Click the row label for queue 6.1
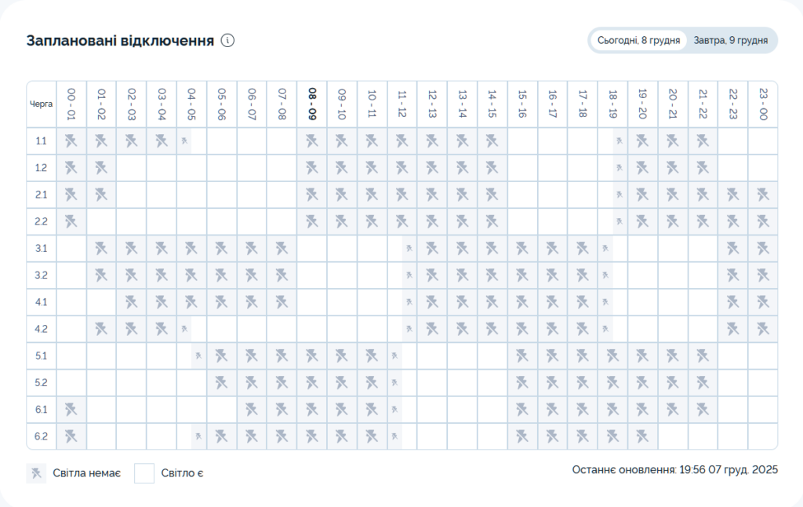Image resolution: width=803 pixels, height=507 pixels. point(42,409)
